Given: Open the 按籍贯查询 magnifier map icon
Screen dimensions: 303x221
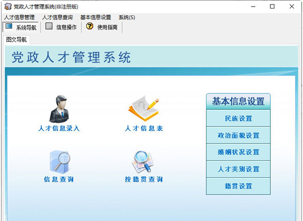Looking at the screenshot, I should pos(143,162).
